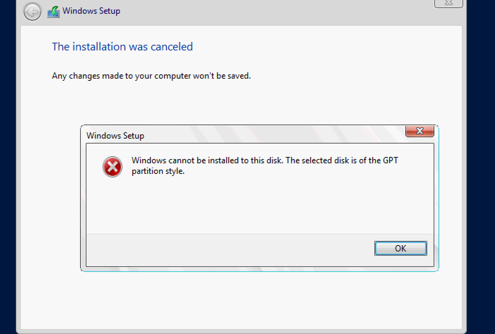Click the main window's "Windows Setup" title text
495x334 pixels.
click(91, 11)
